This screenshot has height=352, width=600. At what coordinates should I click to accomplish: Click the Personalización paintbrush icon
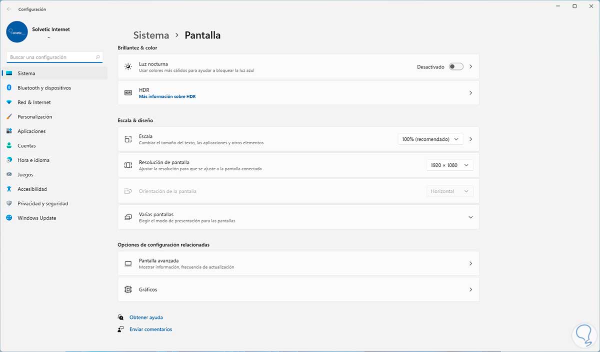point(9,117)
